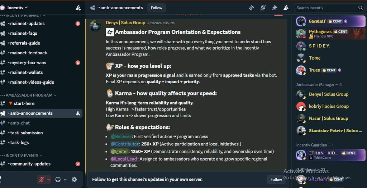Screen dimensions: 367x188
Task: Click invite icon on amb-announcements row
Action: 78,113
